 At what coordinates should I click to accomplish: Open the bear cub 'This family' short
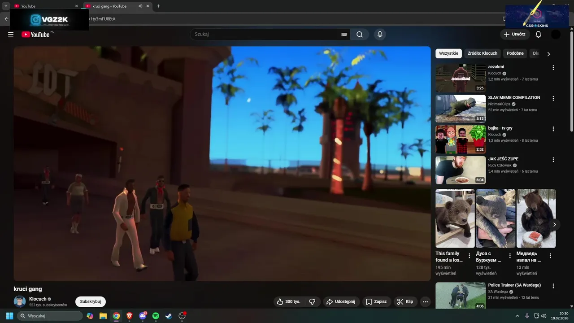[455, 218]
